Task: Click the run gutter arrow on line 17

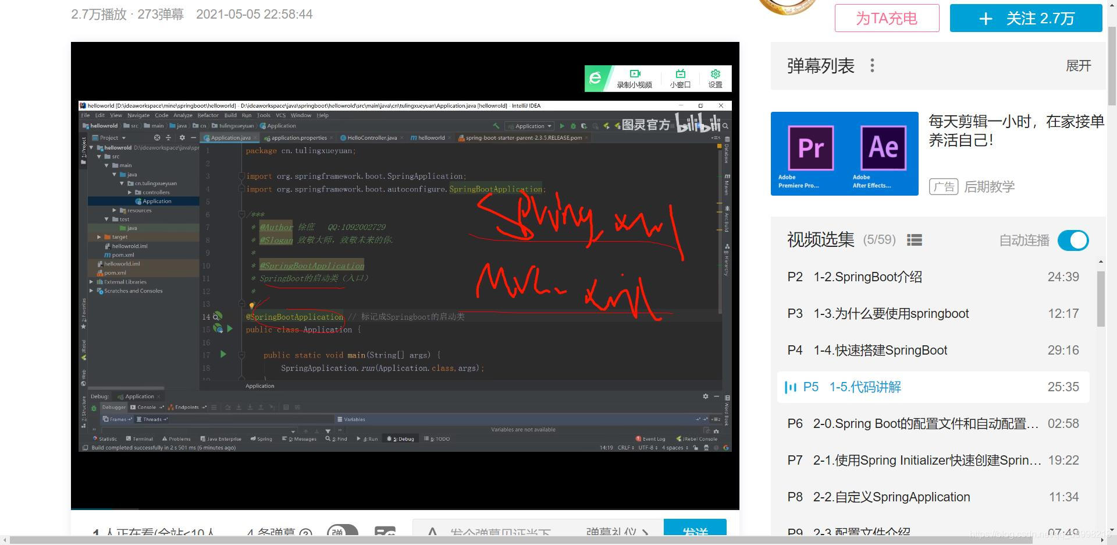Action: pyautogui.click(x=223, y=354)
